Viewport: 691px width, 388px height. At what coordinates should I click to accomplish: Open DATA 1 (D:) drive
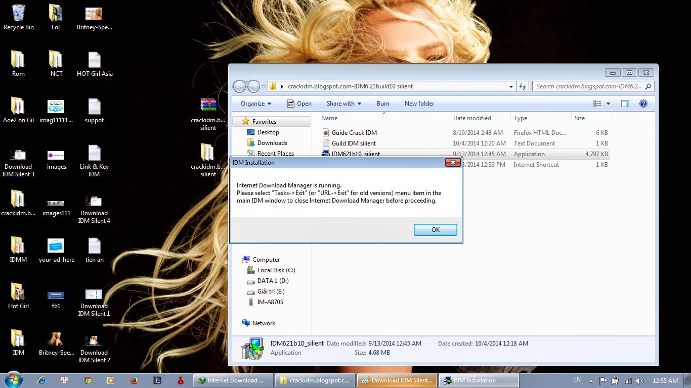pyautogui.click(x=273, y=281)
